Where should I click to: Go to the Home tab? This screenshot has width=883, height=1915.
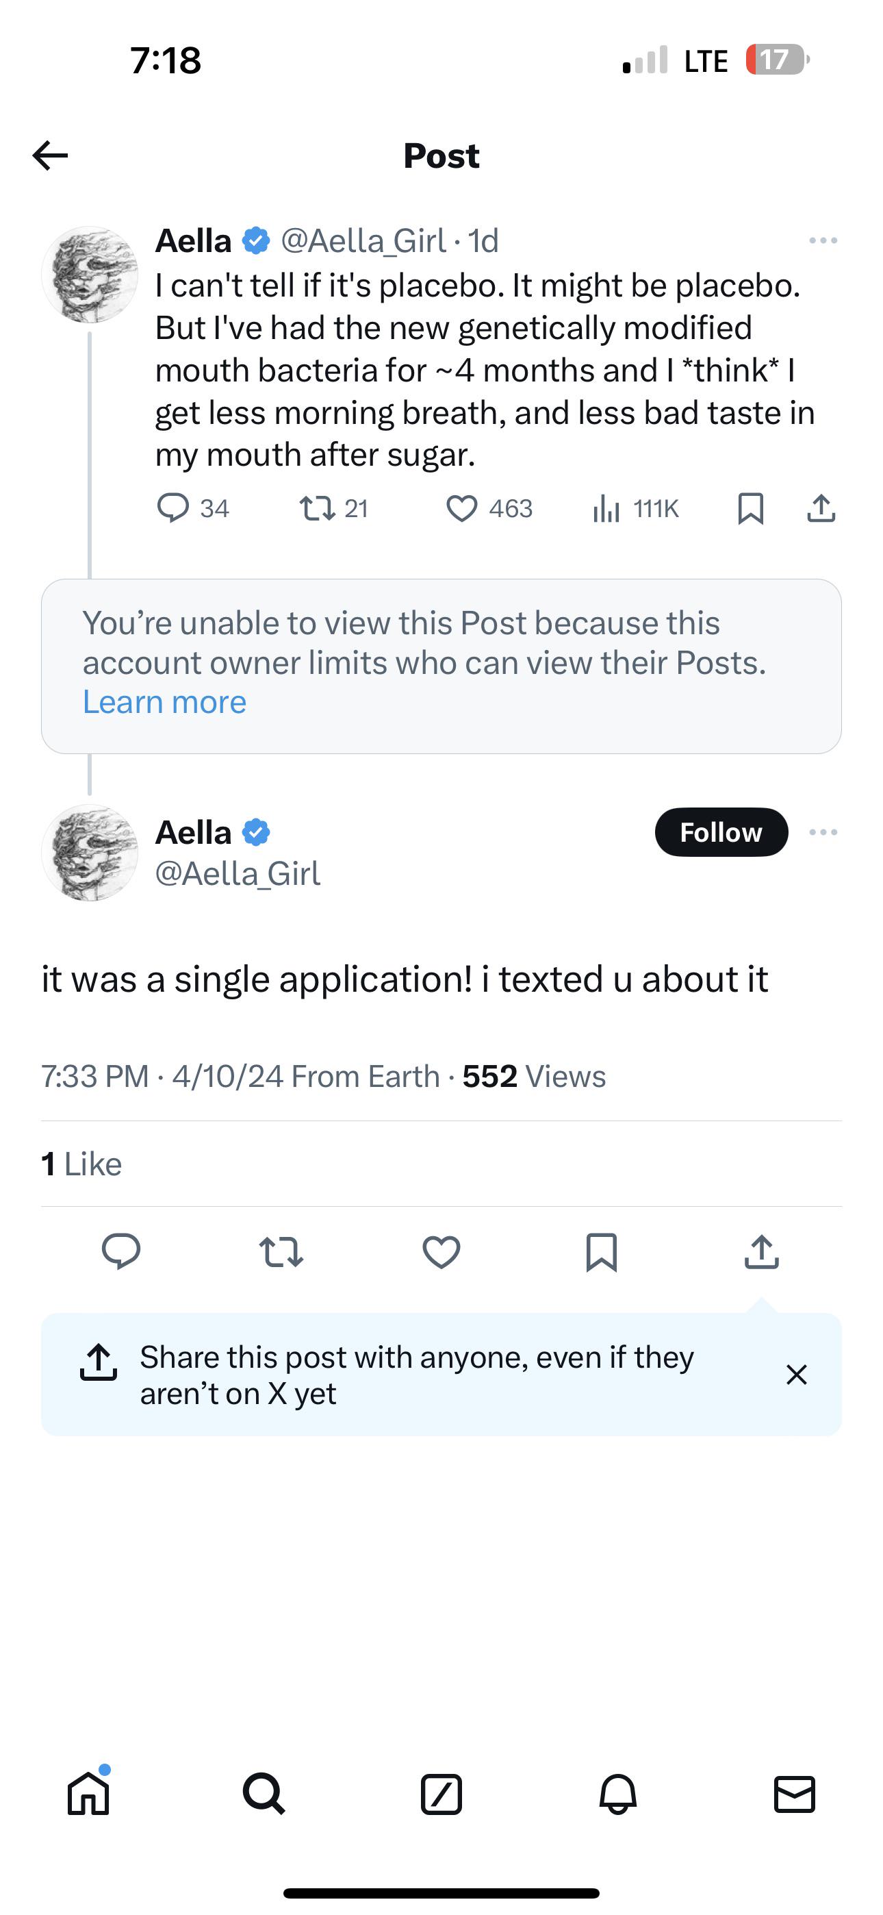[88, 1794]
